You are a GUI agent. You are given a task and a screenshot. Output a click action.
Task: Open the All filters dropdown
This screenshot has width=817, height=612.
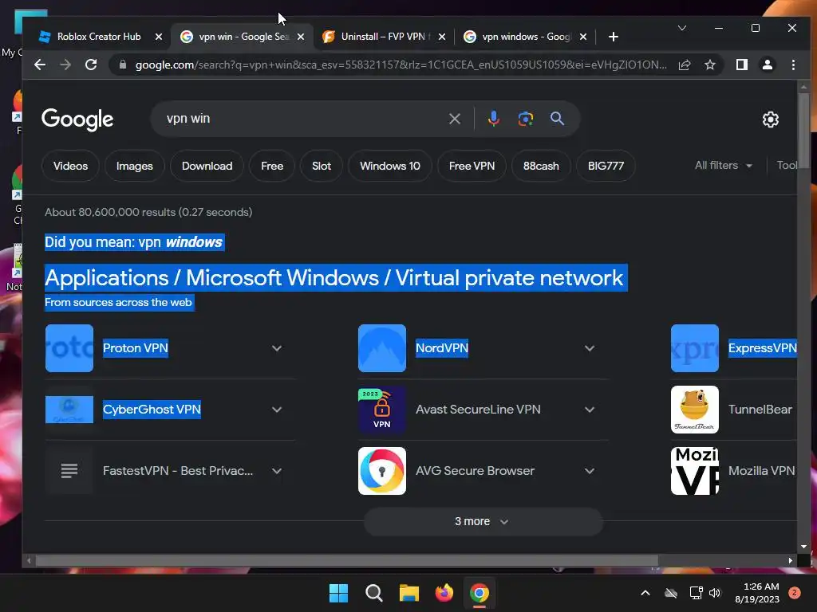(x=724, y=166)
